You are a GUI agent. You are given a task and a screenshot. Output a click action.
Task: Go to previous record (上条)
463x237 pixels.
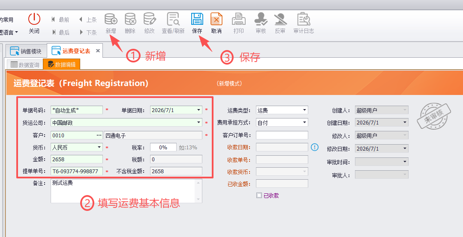click(88, 20)
